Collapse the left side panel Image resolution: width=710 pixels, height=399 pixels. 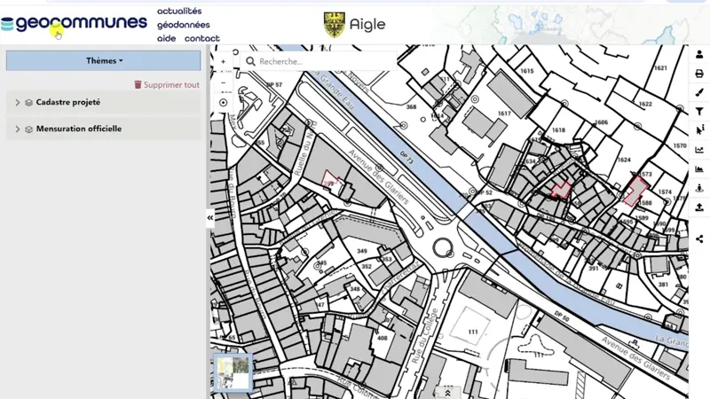click(x=210, y=218)
